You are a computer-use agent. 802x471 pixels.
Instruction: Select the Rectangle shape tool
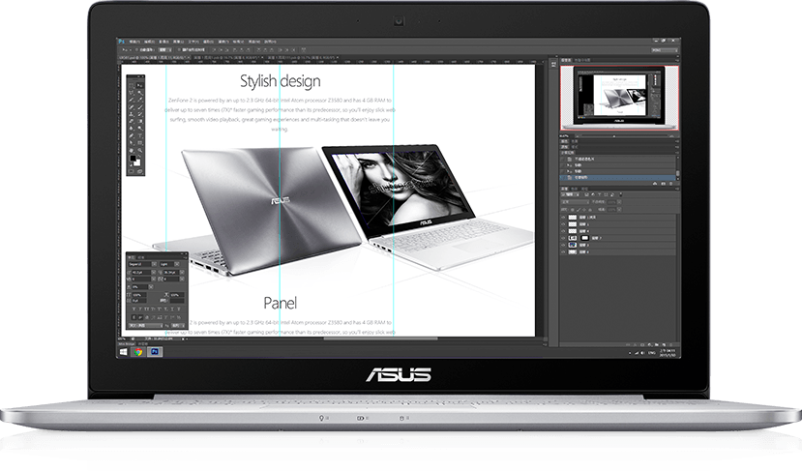pyautogui.click(x=140, y=143)
